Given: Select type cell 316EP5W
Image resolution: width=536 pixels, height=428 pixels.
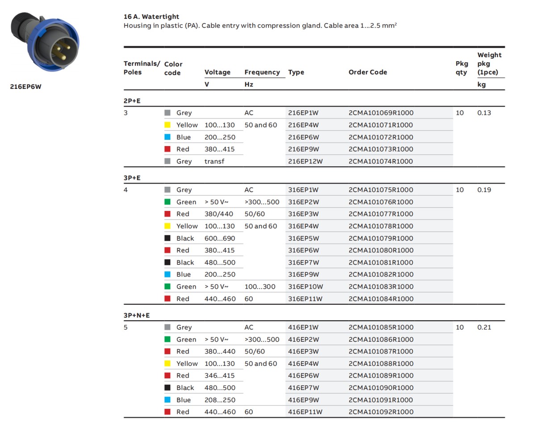Looking at the screenshot, I should coord(303,238).
